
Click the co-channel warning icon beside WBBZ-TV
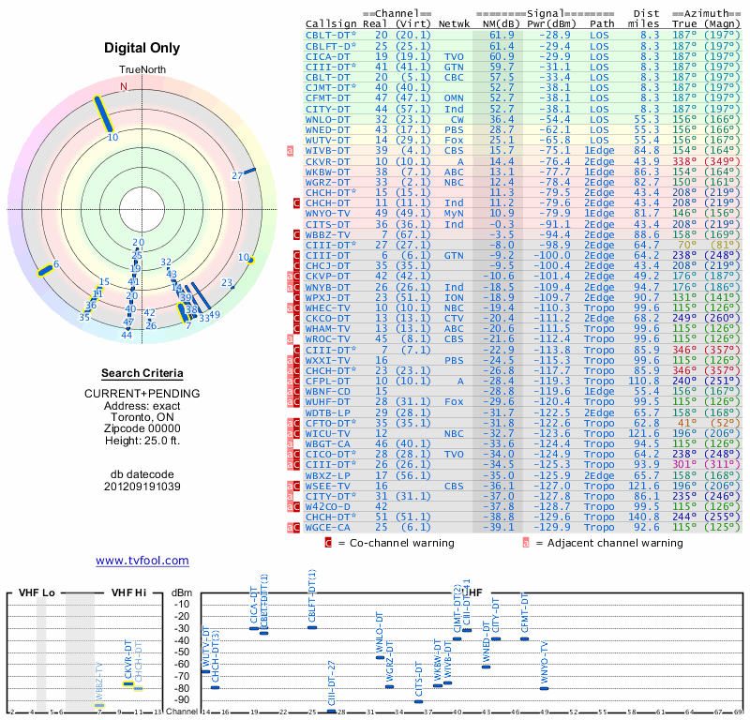pos(296,233)
